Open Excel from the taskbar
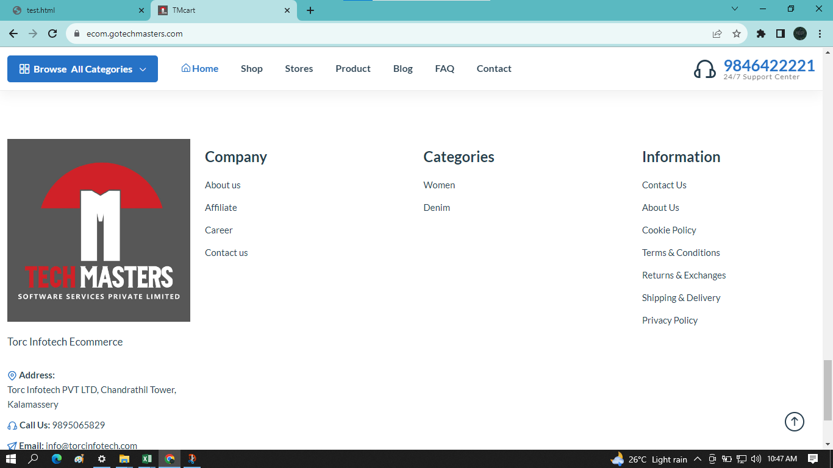 [x=147, y=459]
